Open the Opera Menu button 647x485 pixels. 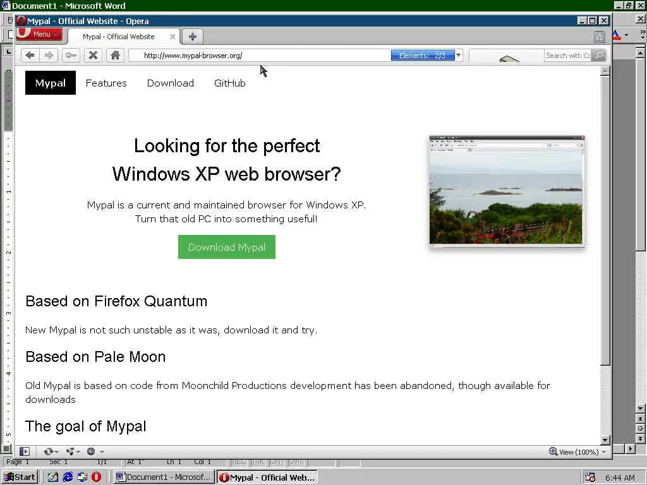click(40, 34)
